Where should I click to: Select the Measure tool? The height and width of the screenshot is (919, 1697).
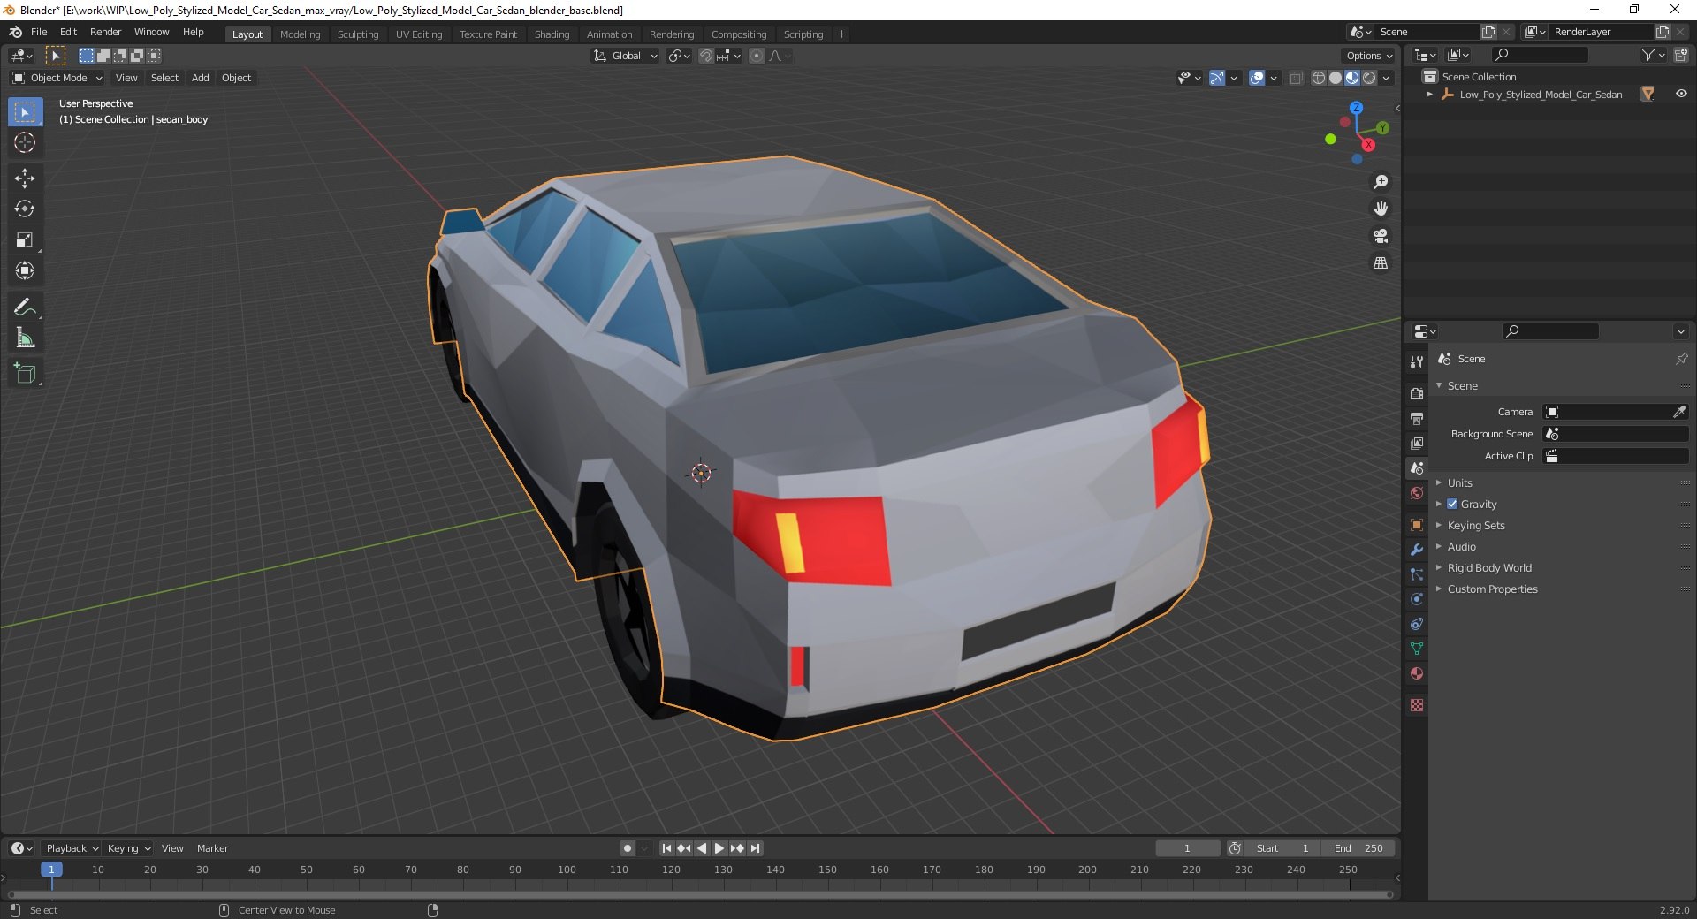coord(25,338)
